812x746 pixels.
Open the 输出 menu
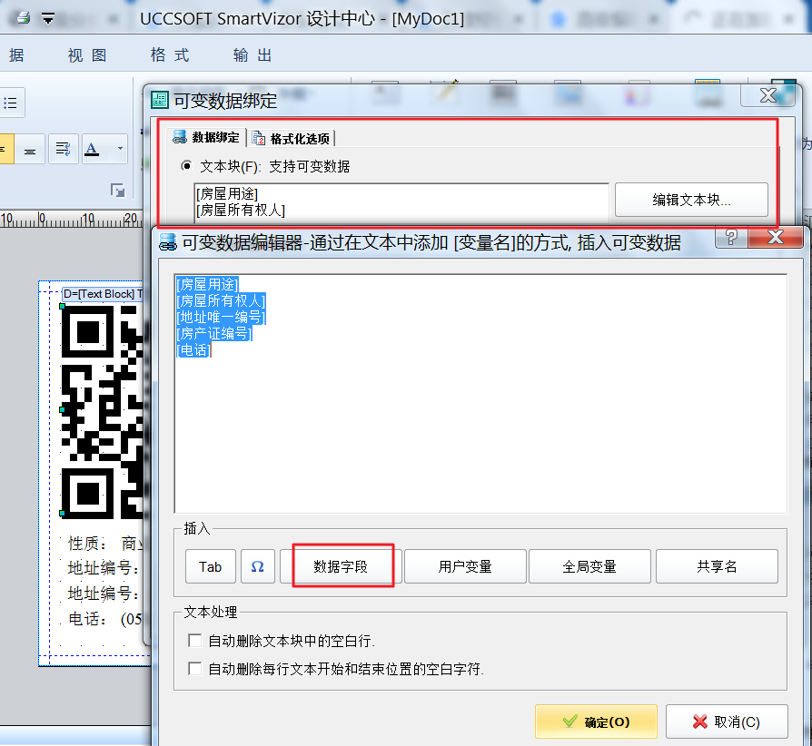(253, 54)
